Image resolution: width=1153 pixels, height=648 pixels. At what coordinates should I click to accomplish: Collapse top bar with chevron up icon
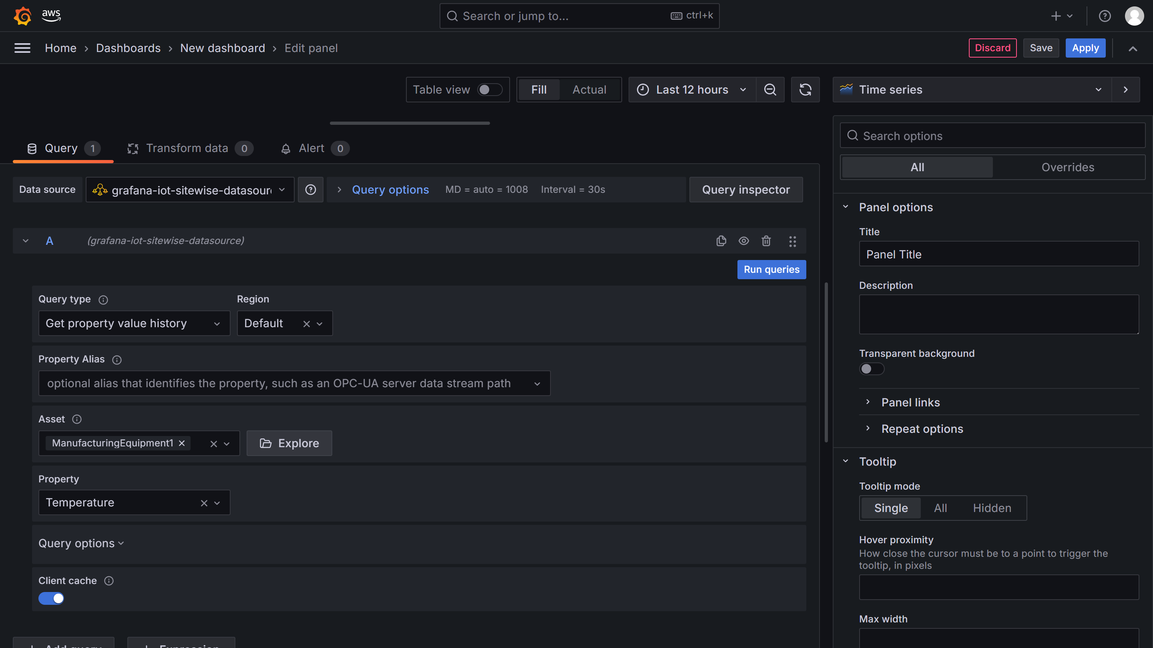(x=1133, y=48)
